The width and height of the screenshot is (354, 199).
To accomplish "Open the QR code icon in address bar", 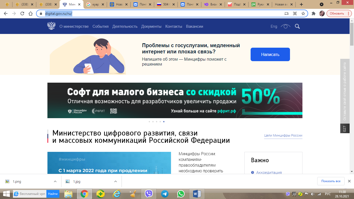I will (295, 13).
